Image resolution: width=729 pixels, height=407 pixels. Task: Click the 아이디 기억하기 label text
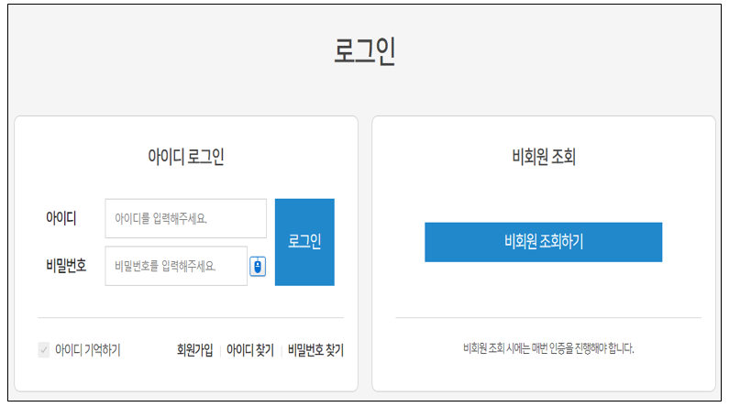point(87,350)
